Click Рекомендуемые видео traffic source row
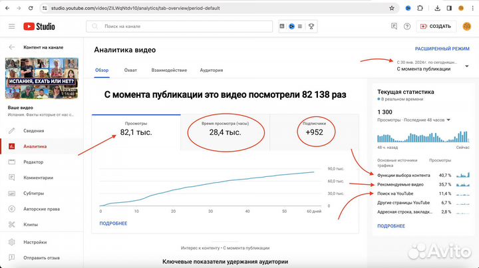The height and width of the screenshot is (268, 479). tap(423, 184)
